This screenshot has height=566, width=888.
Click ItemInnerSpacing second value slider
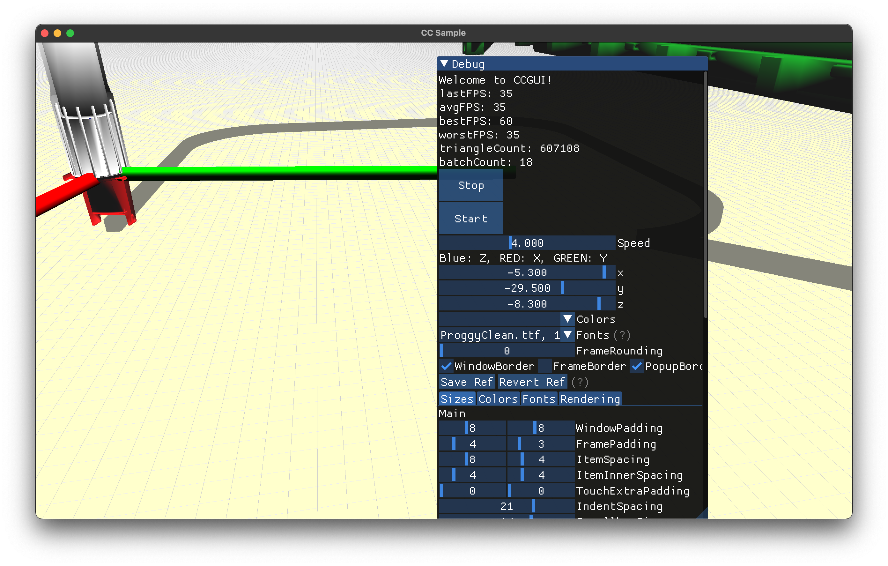click(x=541, y=475)
